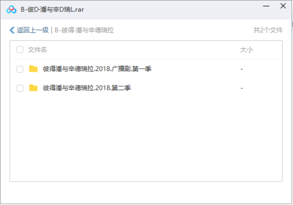Click the Baidu Netdisk cloud logo

click(11, 10)
